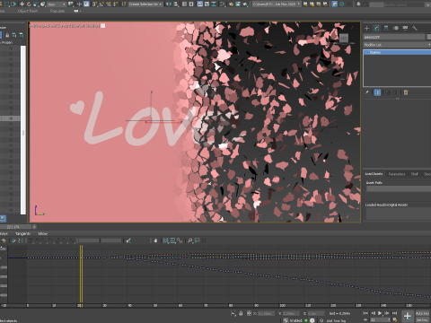Click the Asset Path input field
Screen dimensions: 431x323
[399, 188]
